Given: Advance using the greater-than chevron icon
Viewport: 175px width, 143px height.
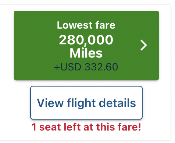Looking at the screenshot, I should tap(144, 45).
